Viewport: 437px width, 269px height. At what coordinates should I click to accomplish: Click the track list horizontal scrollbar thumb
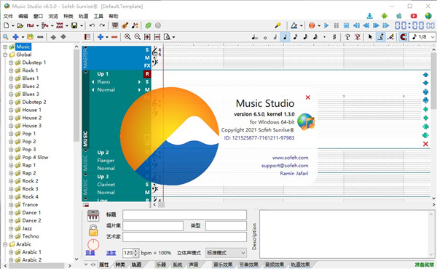[161, 205]
